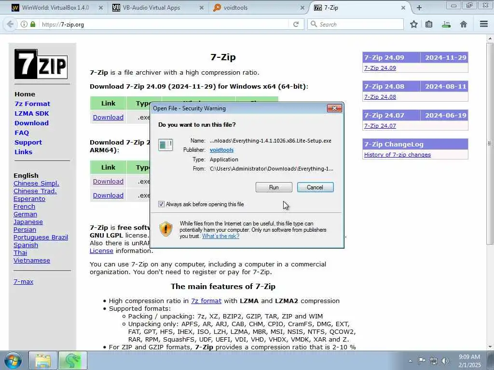Open downloads toolbar icon
494x370 pixels.
[446, 24]
